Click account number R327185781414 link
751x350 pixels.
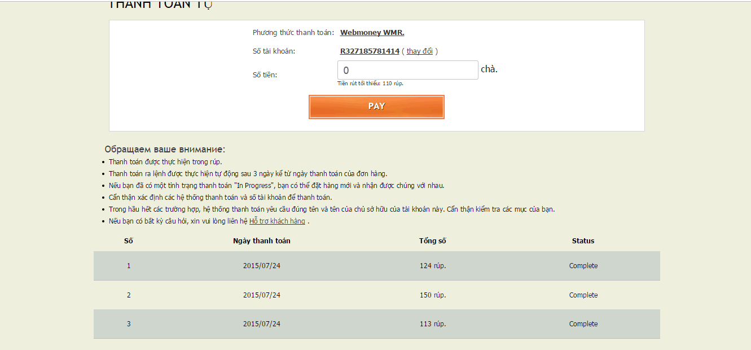[x=370, y=51]
